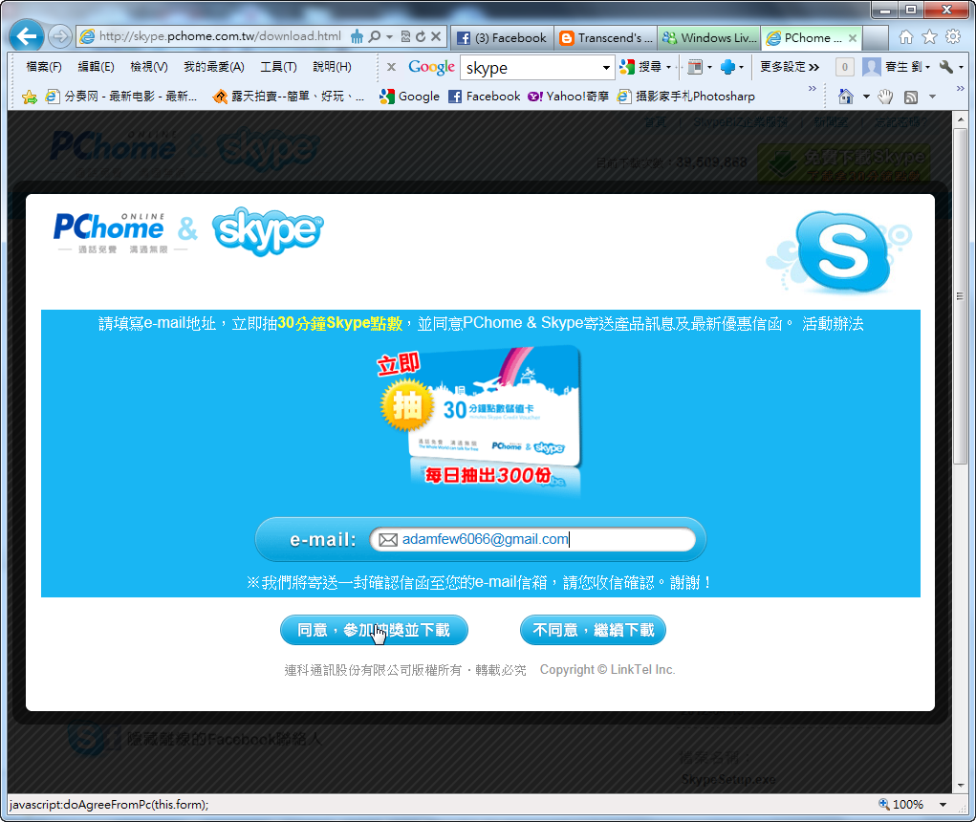
Task: Switch to the Facebook tab
Action: click(x=502, y=38)
